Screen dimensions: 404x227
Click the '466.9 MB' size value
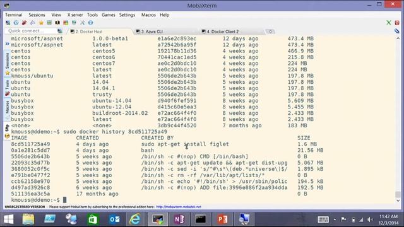point(300,51)
